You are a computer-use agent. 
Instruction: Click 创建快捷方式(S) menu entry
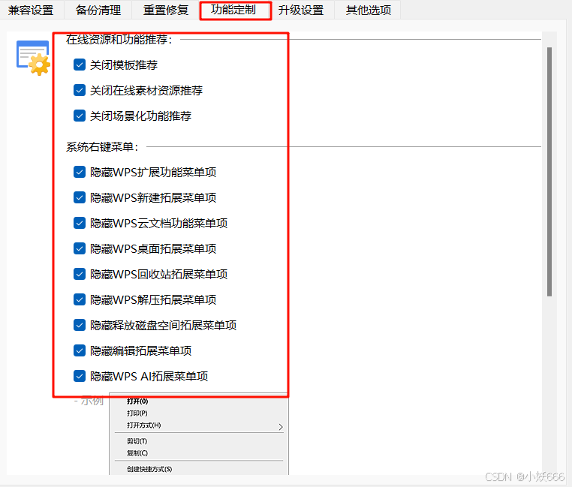click(149, 469)
